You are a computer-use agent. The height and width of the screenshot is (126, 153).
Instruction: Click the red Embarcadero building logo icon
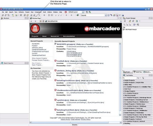[35, 29]
